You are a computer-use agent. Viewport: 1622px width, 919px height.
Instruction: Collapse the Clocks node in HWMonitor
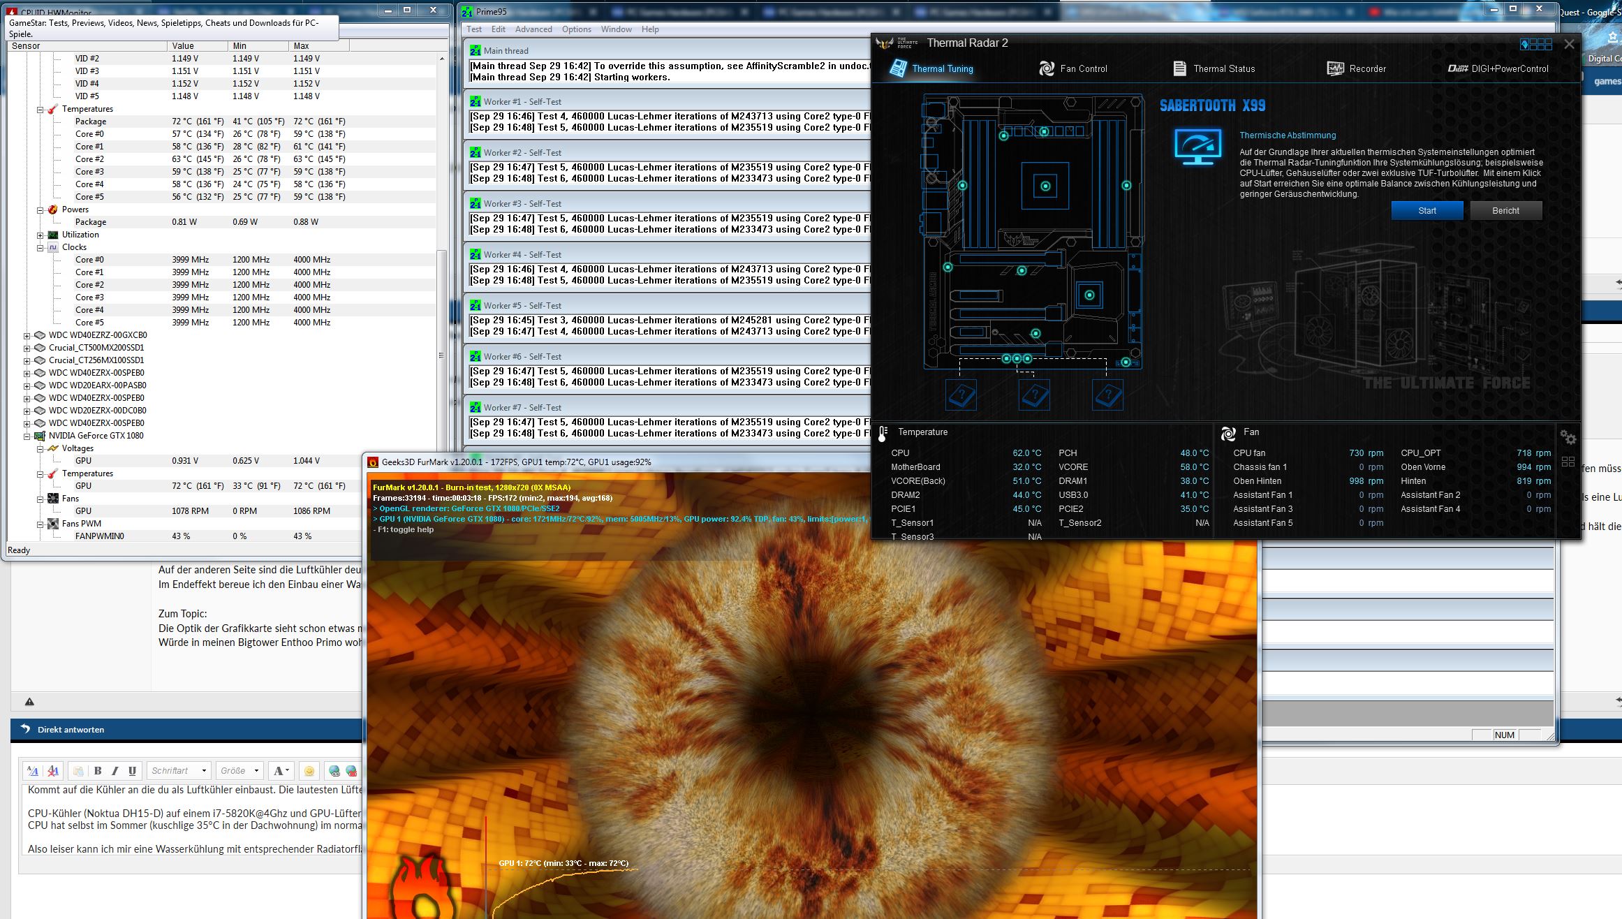[x=40, y=248]
